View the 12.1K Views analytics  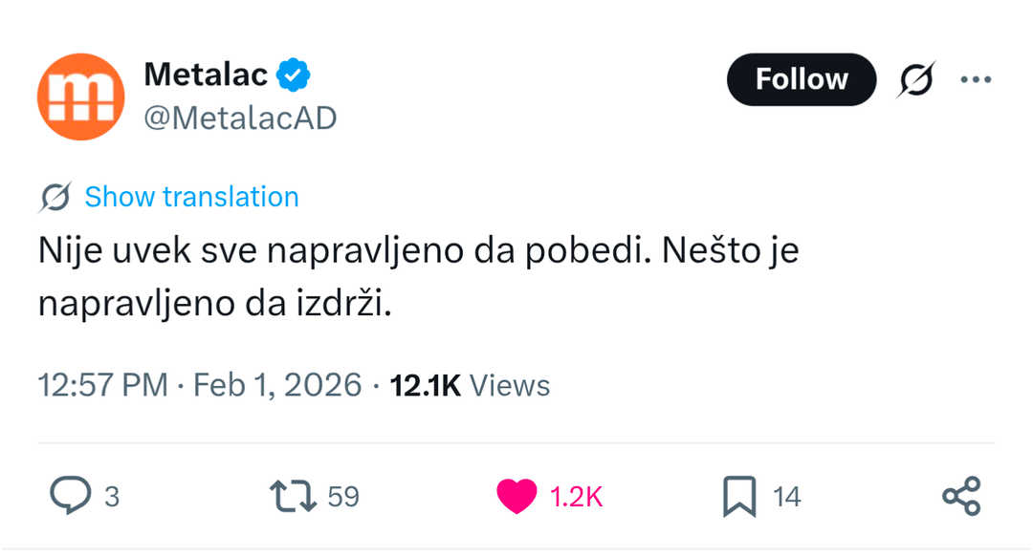tap(471, 385)
